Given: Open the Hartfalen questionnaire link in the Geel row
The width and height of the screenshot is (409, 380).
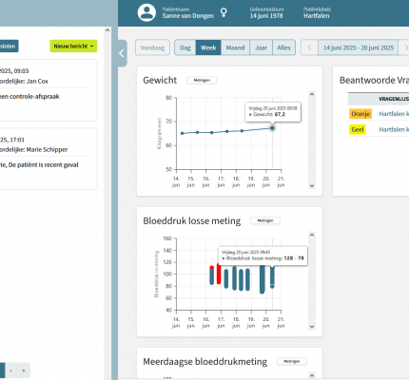Looking at the screenshot, I should click(x=394, y=129).
